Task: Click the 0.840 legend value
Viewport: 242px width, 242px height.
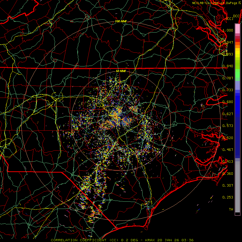Action: (x=228, y=66)
